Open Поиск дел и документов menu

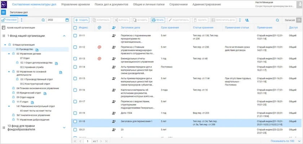[111, 4]
